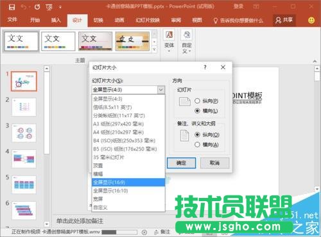
Task: Select second theme thumbnail in gallery
Action: 58,41
